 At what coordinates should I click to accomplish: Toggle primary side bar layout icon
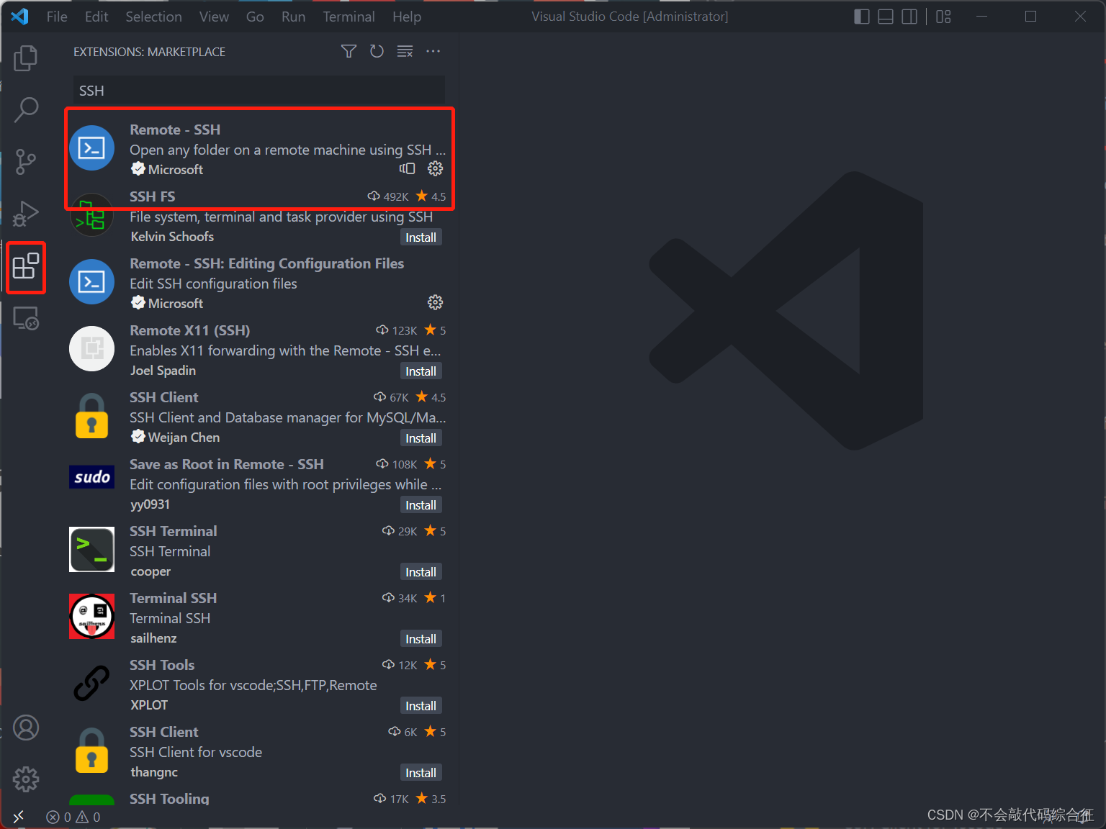[862, 17]
